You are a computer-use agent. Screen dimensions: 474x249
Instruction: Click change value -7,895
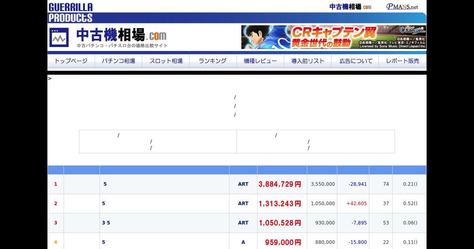click(359, 223)
